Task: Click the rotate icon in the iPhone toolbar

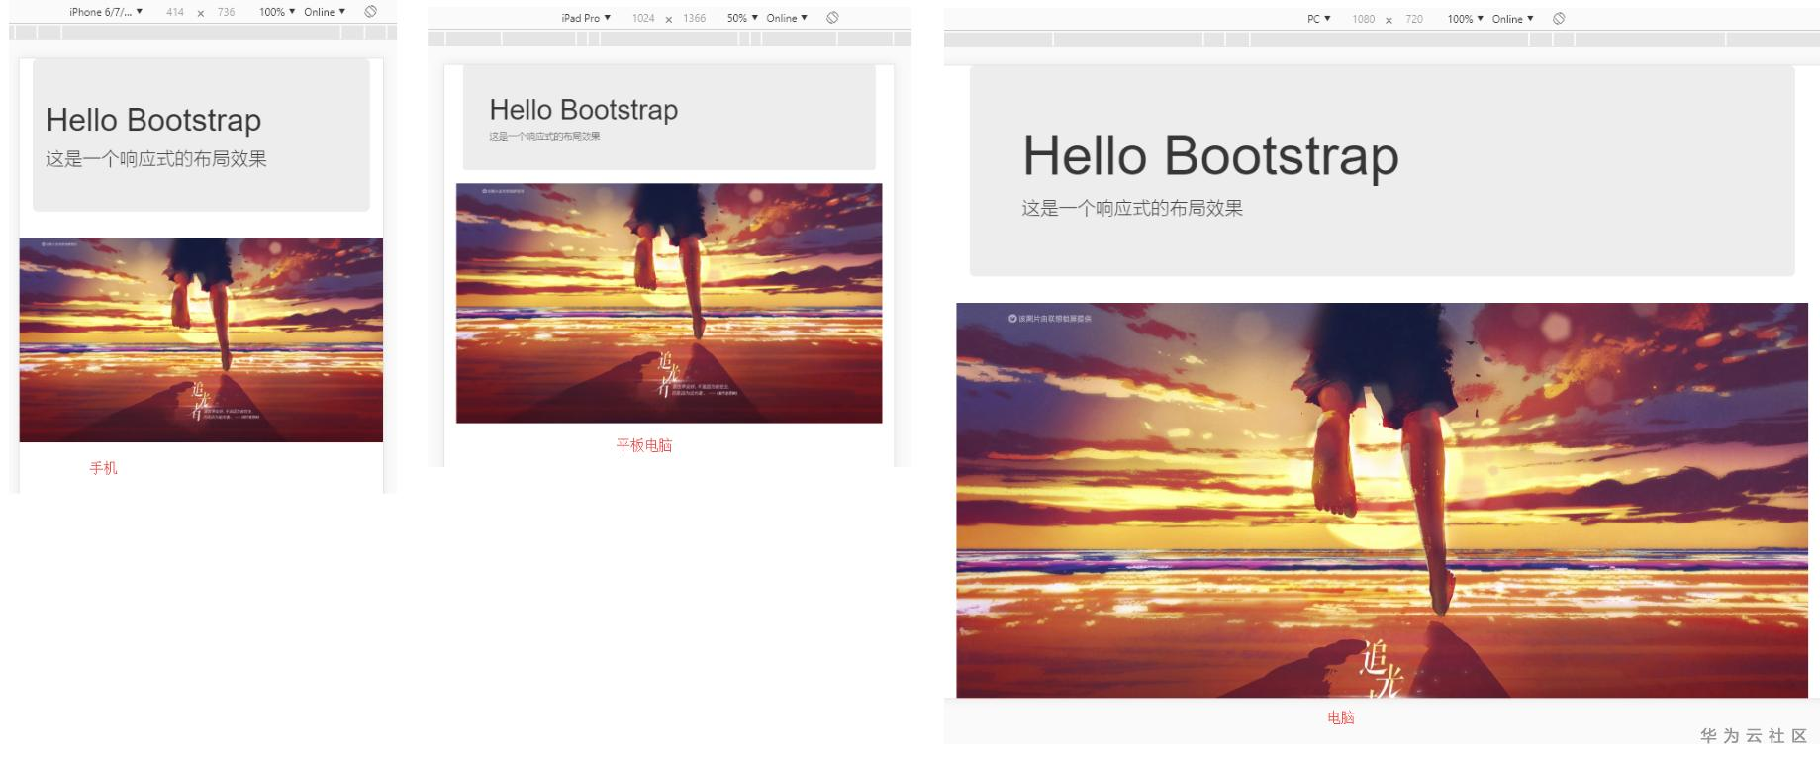Action: 370,12
